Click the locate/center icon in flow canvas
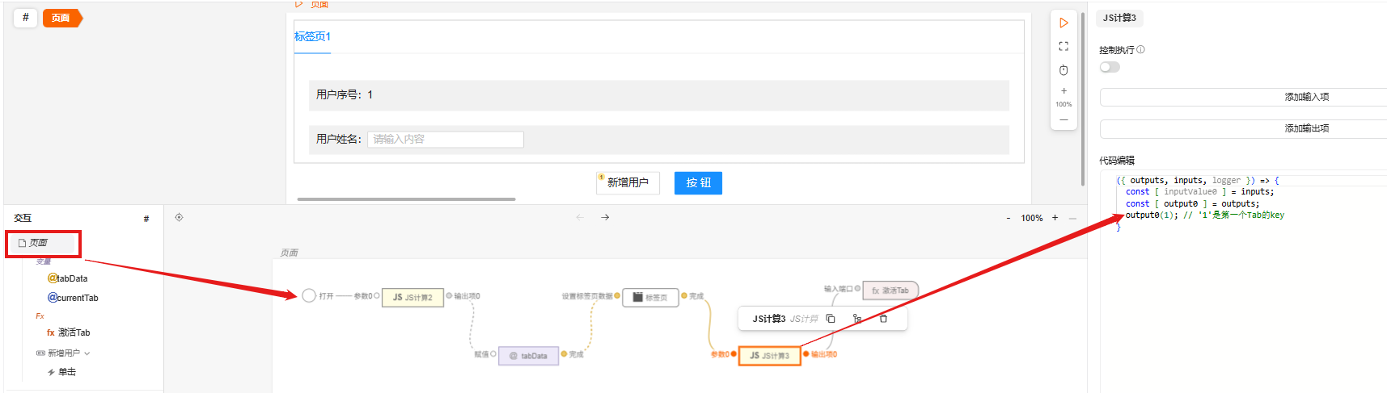The width and height of the screenshot is (1387, 393). coord(179,217)
